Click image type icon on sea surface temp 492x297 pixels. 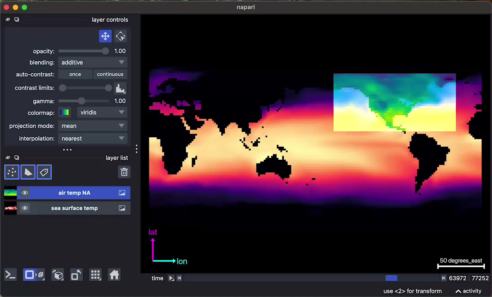pyautogui.click(x=122, y=208)
